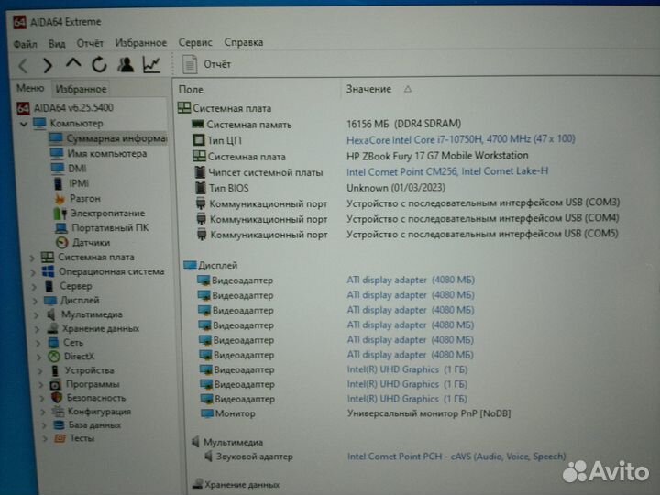This screenshot has width=660, height=495.
Task: Switch to the Меню tab
Action: pyautogui.click(x=30, y=88)
